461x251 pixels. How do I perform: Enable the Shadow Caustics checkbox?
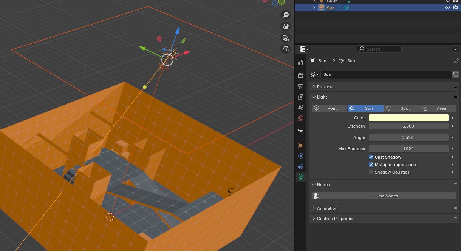[x=371, y=172]
